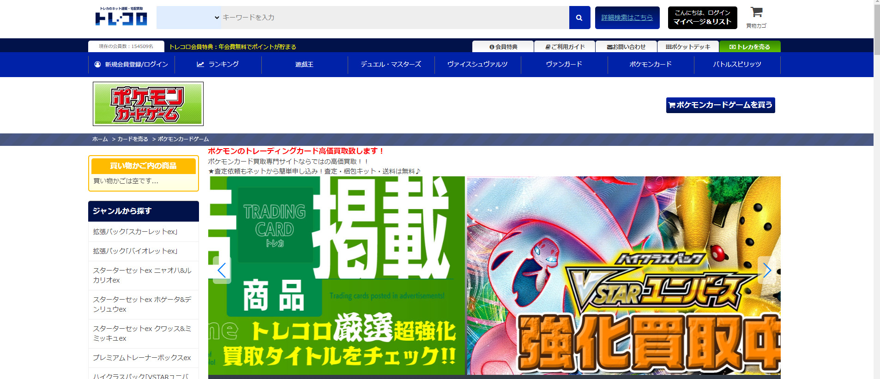
Task: Open the ヴァンガード menu item
Action: [564, 65]
